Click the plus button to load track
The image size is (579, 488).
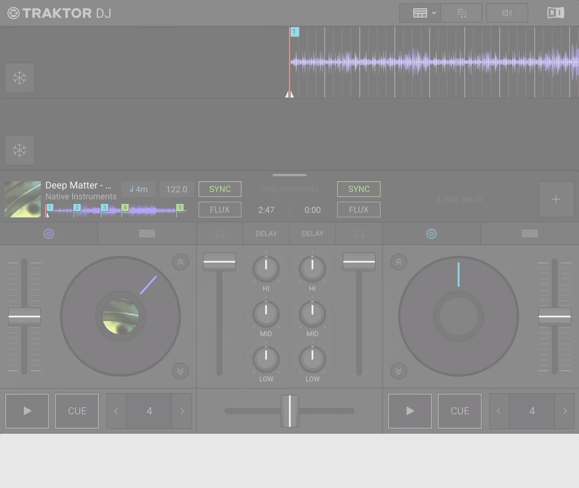[x=556, y=199]
